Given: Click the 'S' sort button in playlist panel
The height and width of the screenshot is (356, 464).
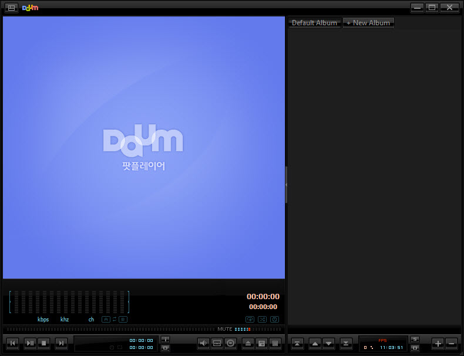Looking at the screenshot, I should click(x=415, y=339).
